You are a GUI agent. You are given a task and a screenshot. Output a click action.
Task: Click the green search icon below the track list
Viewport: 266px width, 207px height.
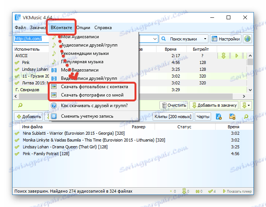tap(20, 105)
